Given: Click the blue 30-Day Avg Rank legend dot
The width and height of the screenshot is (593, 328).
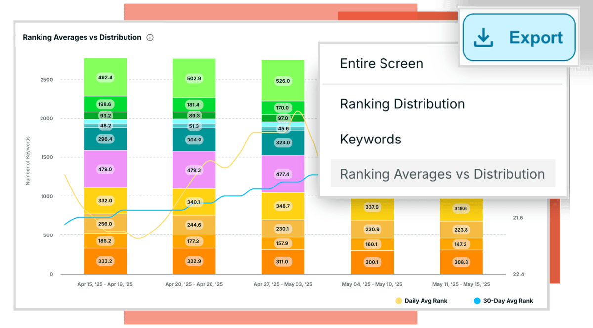Looking at the screenshot, I should point(477,301).
